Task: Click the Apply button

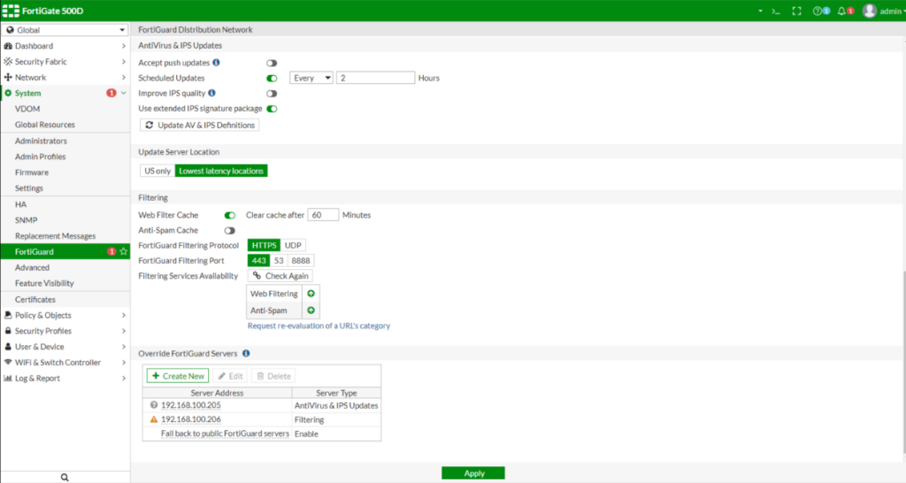Action: pos(473,473)
